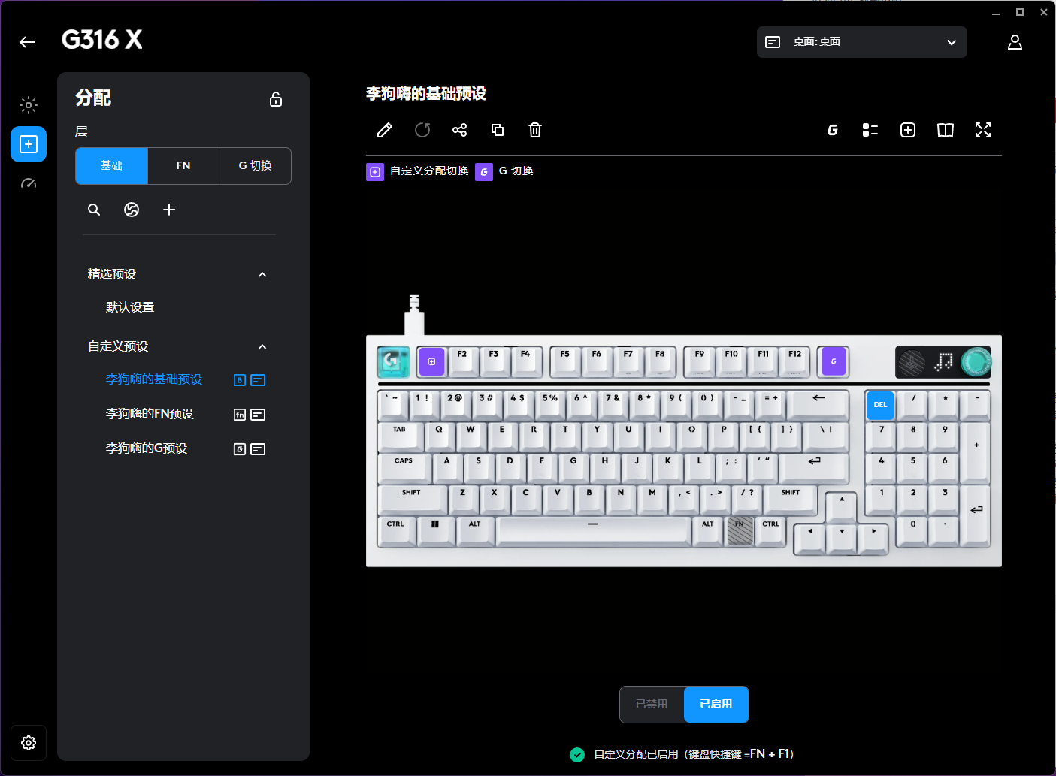
Task: Switch to the G 切换 layer tab
Action: [255, 165]
